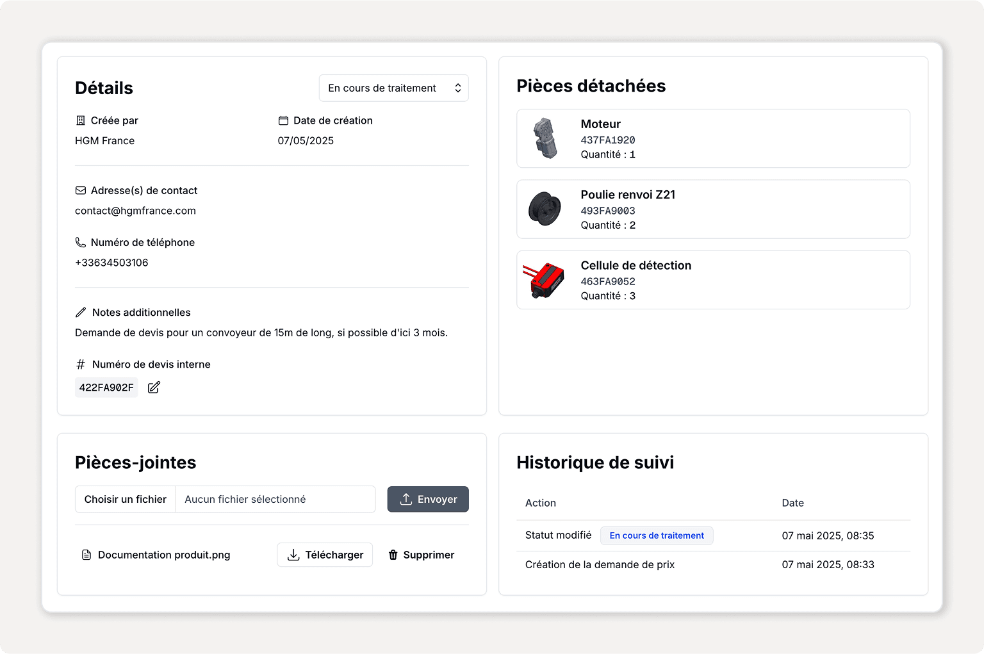Click the building icon next to Créée par

(x=81, y=120)
